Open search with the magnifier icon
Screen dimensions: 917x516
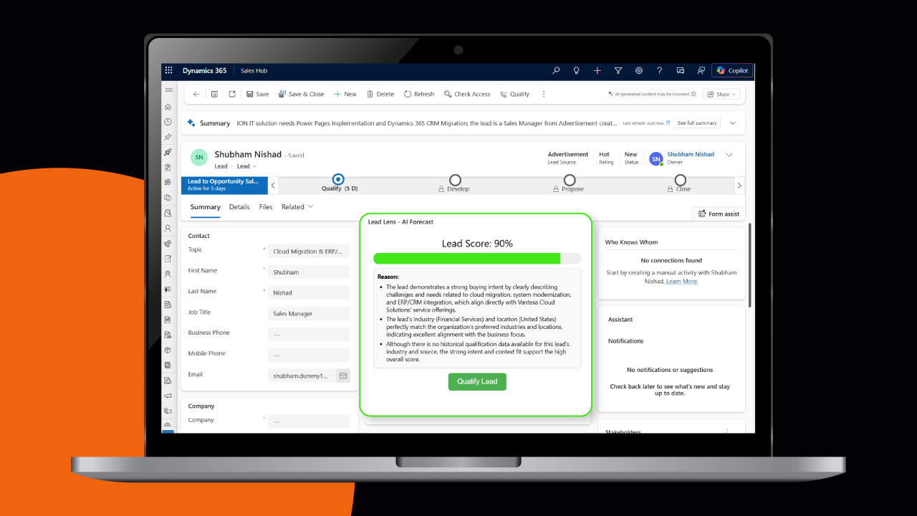pos(556,71)
